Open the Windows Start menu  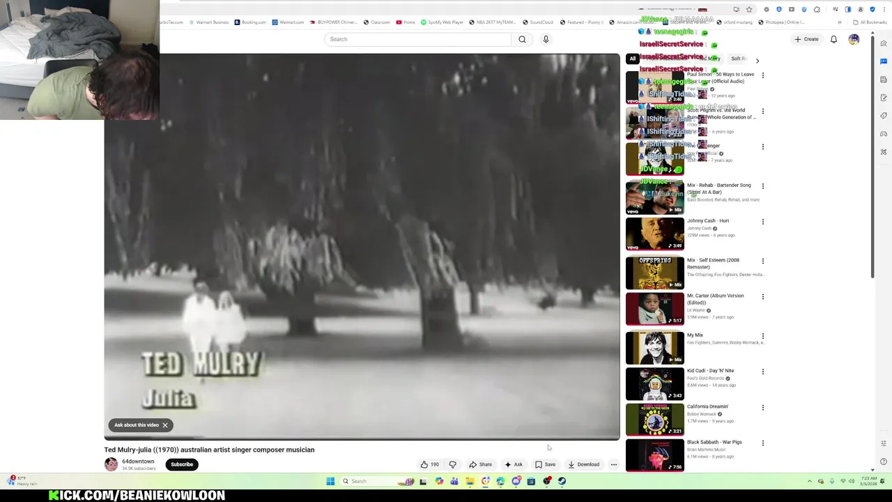tap(330, 481)
